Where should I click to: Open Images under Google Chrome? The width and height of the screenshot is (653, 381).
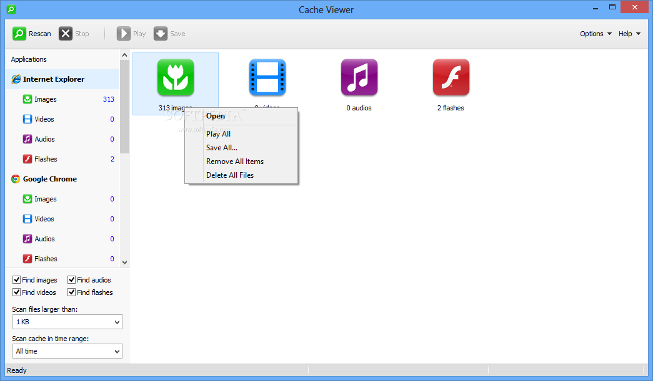(62, 198)
